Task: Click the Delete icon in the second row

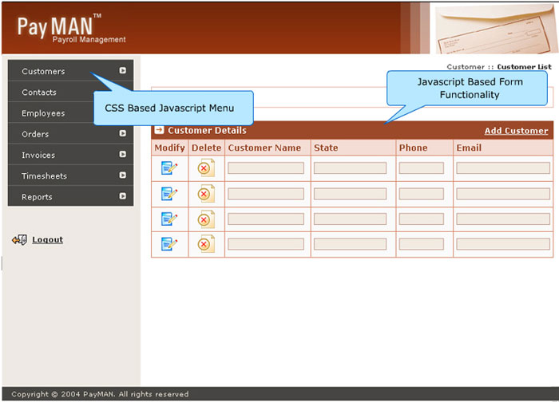Action: click(206, 193)
